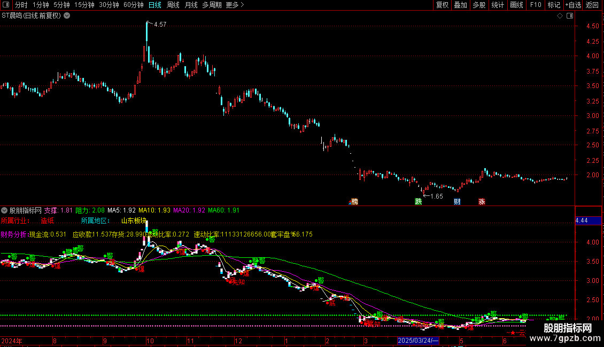This screenshot has width=604, height=347.
Task: Click the 阻力: 2.08 resistance value
Action: (90, 210)
